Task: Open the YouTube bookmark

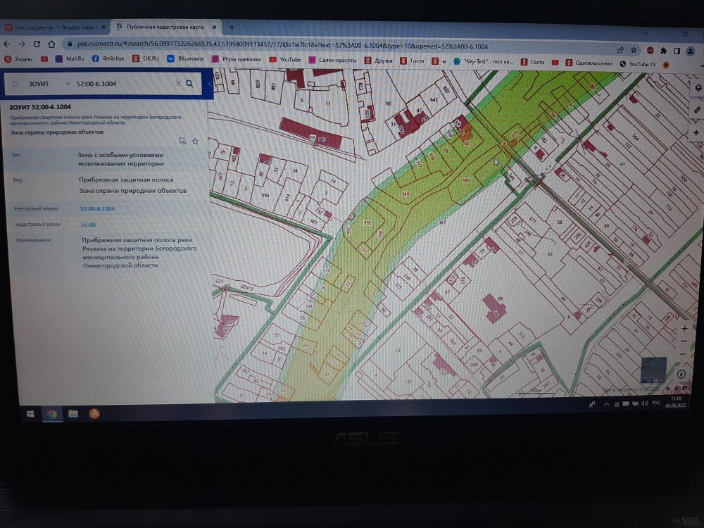Action: pos(285,60)
